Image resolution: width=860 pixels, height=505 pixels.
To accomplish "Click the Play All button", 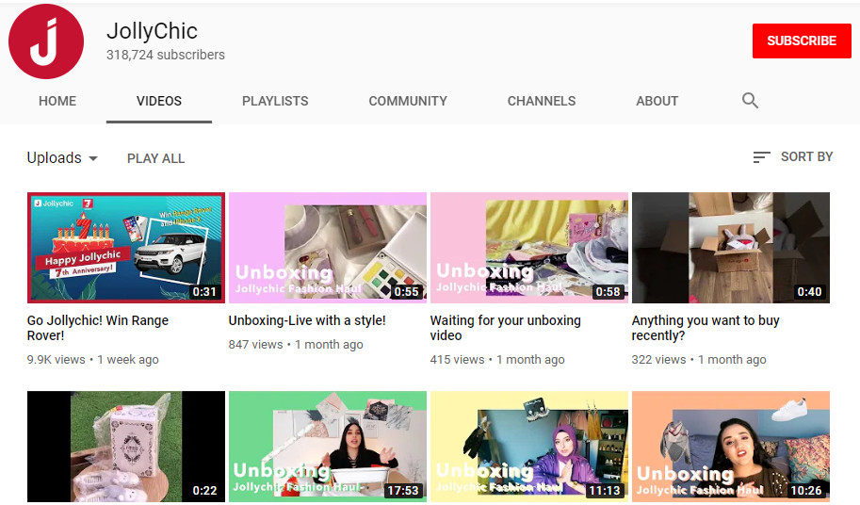I will (x=155, y=158).
